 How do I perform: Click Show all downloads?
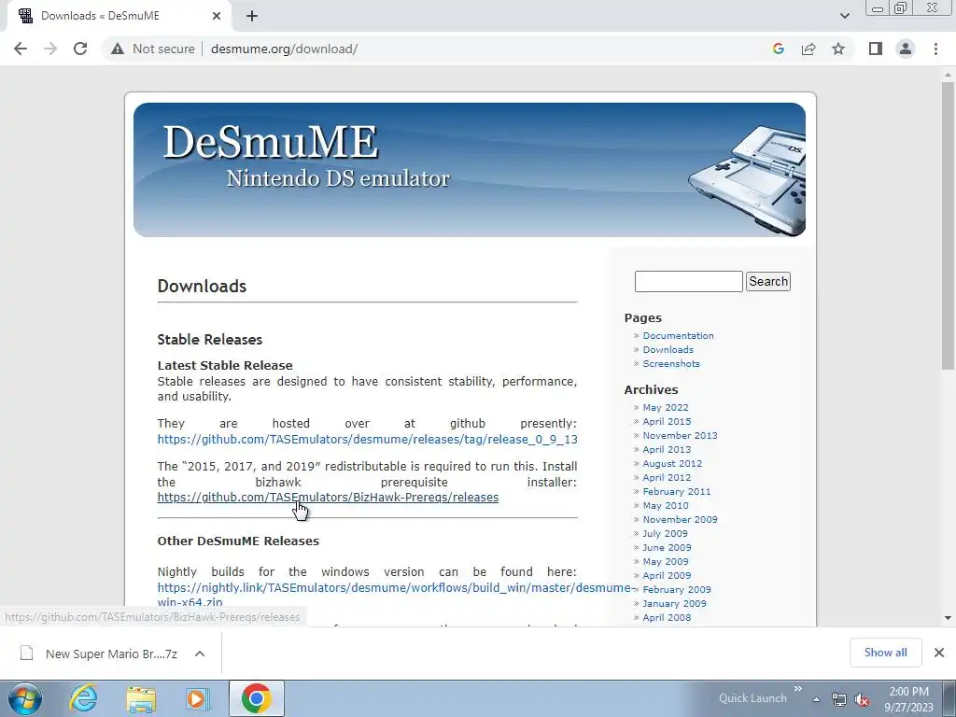[x=885, y=653]
